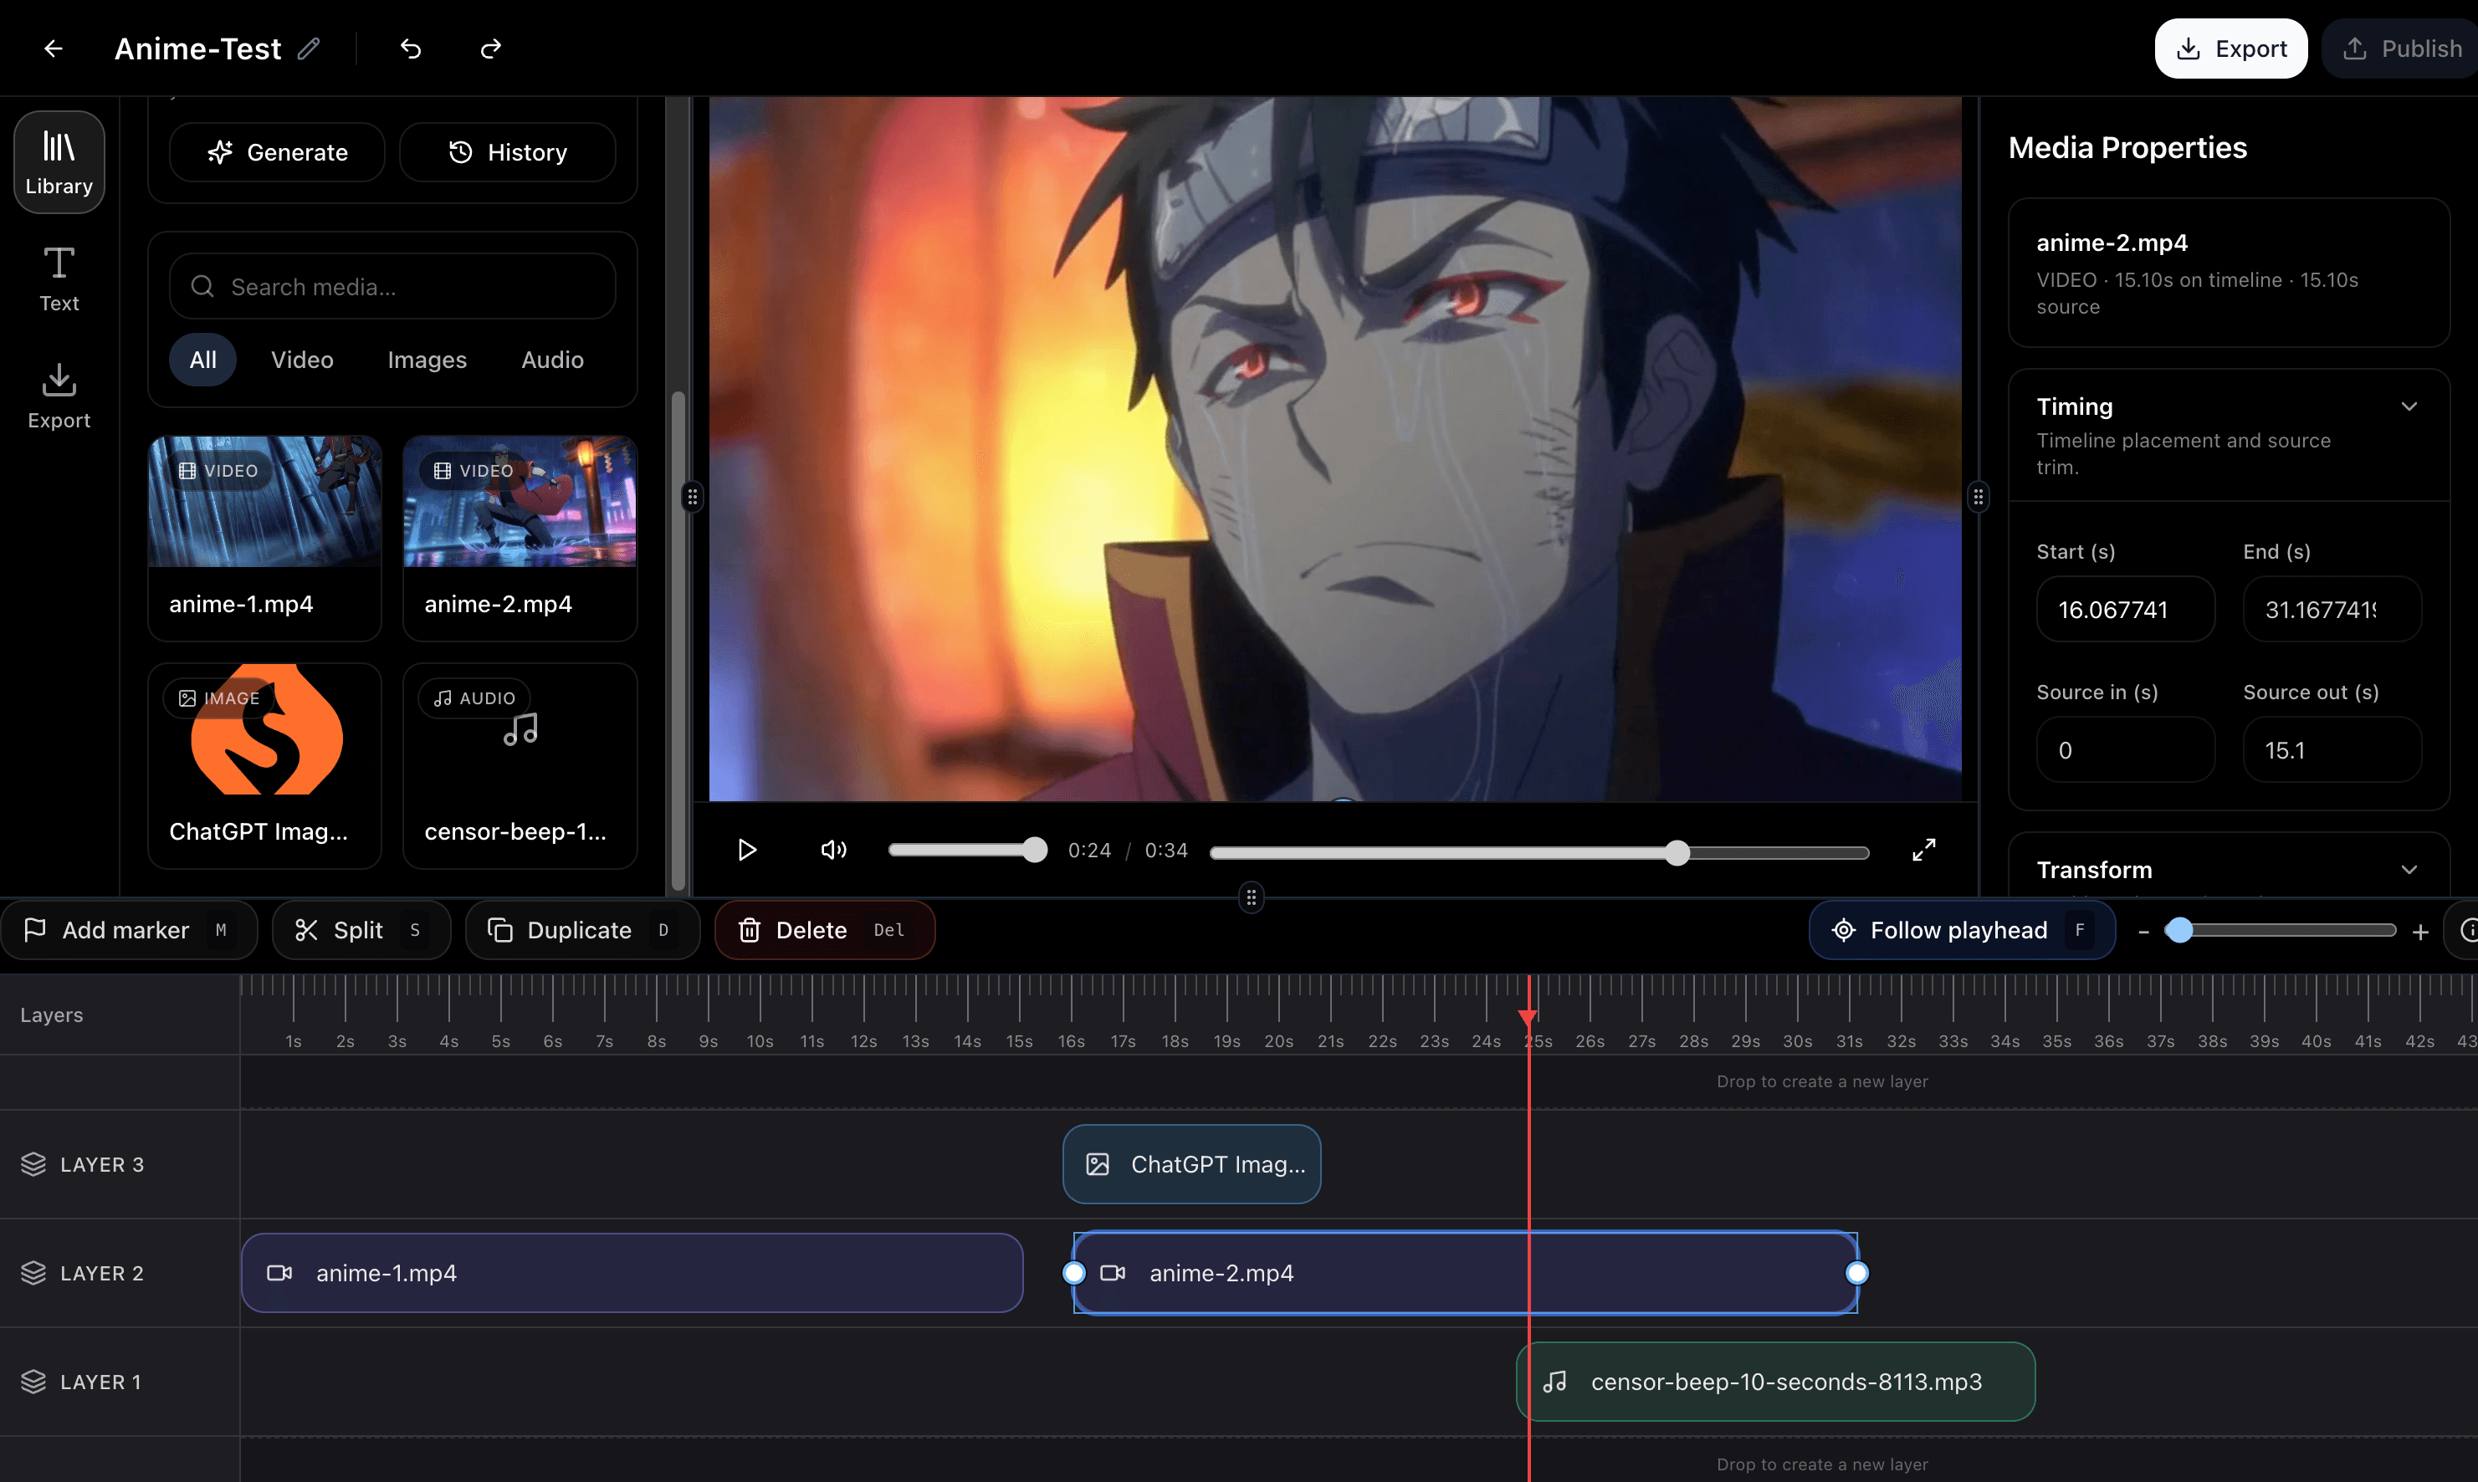Mute the preview audio
Image resolution: width=2478 pixels, height=1482 pixels.
click(833, 850)
